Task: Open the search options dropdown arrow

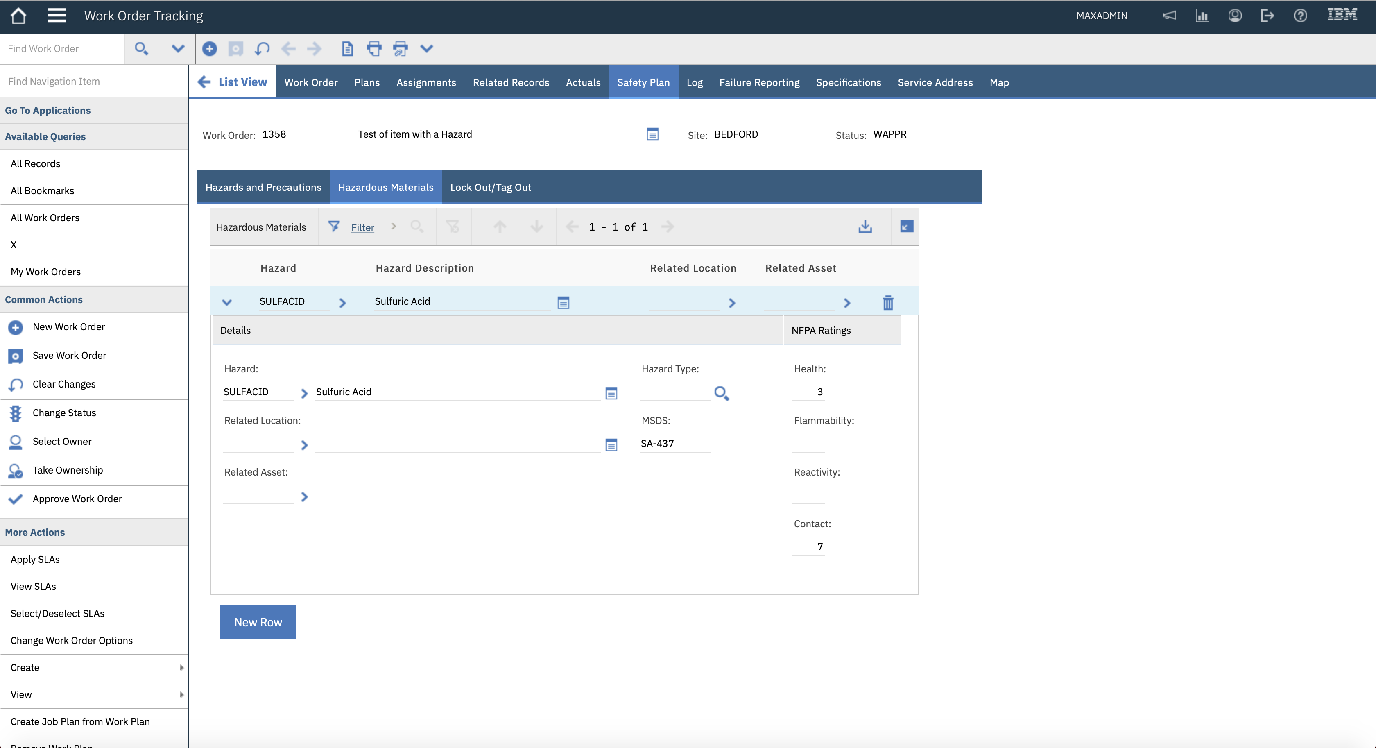Action: click(178, 49)
